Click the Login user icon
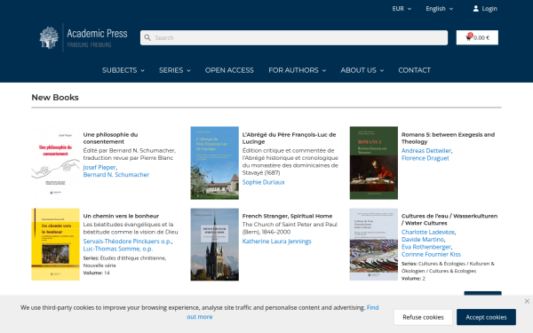Image resolution: width=533 pixels, height=333 pixels. [475, 9]
